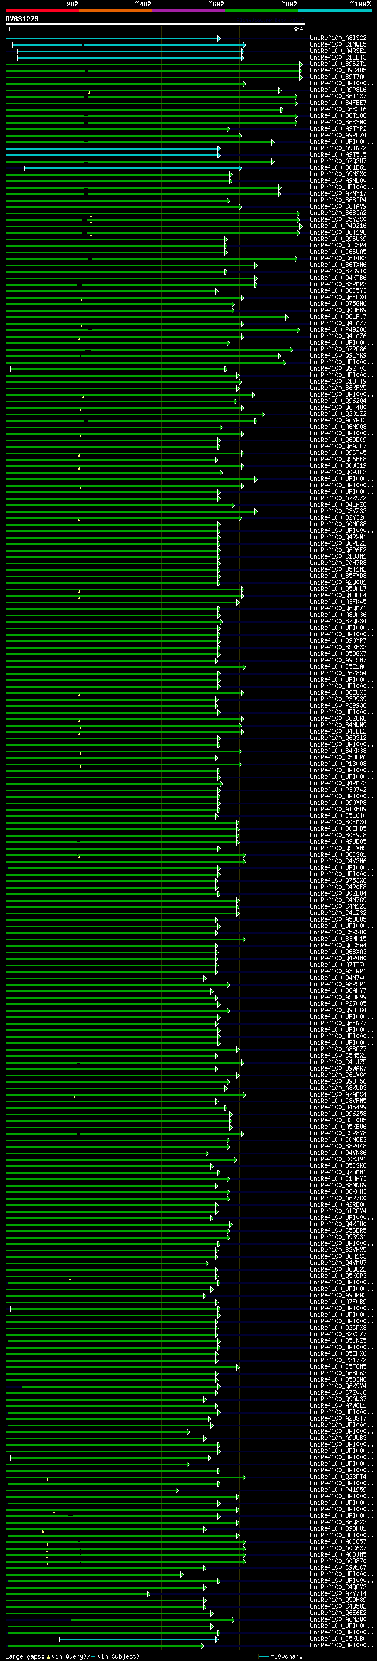This screenshot has width=377, height=1661.
Task: Select hit UniRef100_B6Q823
Action: point(338,1522)
